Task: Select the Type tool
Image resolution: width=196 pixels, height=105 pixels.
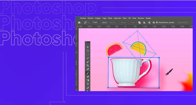Action: coord(88,84)
